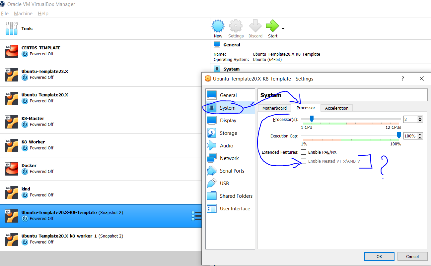Click the Execution Cap slider handle
This screenshot has width=431, height=266.
[x=399, y=135]
